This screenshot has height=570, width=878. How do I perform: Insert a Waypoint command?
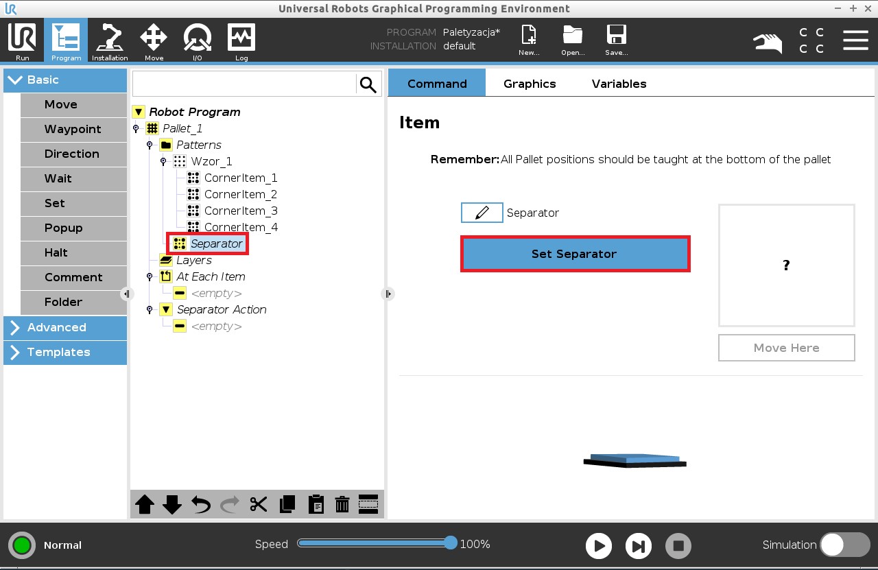point(73,129)
